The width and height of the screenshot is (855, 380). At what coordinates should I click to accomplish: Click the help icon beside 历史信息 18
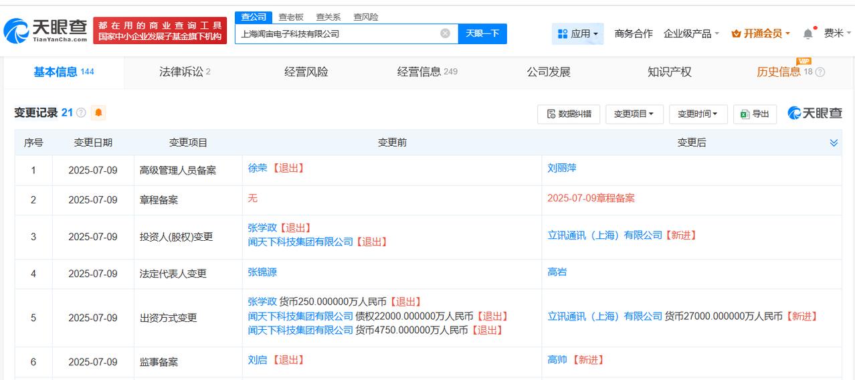(x=820, y=72)
